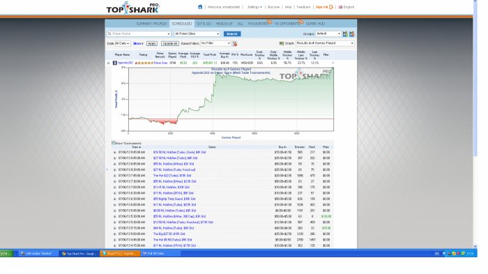Open the Groups default dropdown
This screenshot has width=488, height=274.
point(328,33)
